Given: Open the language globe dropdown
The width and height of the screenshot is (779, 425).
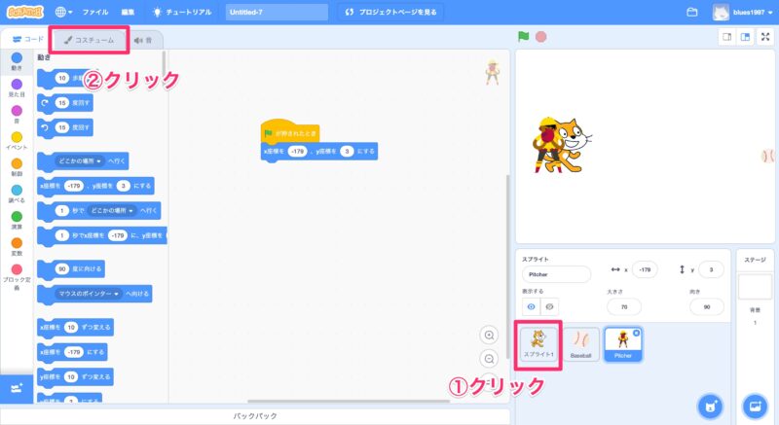Looking at the screenshot, I should pyautogui.click(x=64, y=13).
